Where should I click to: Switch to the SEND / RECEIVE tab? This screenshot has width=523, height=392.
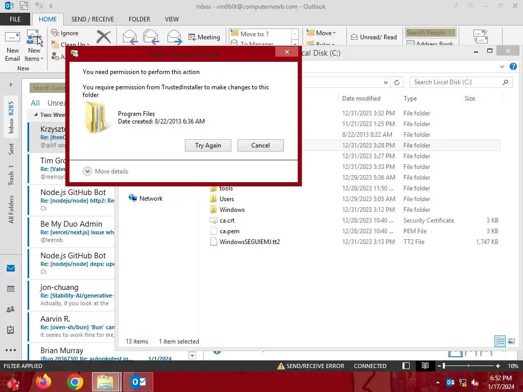[x=92, y=19]
